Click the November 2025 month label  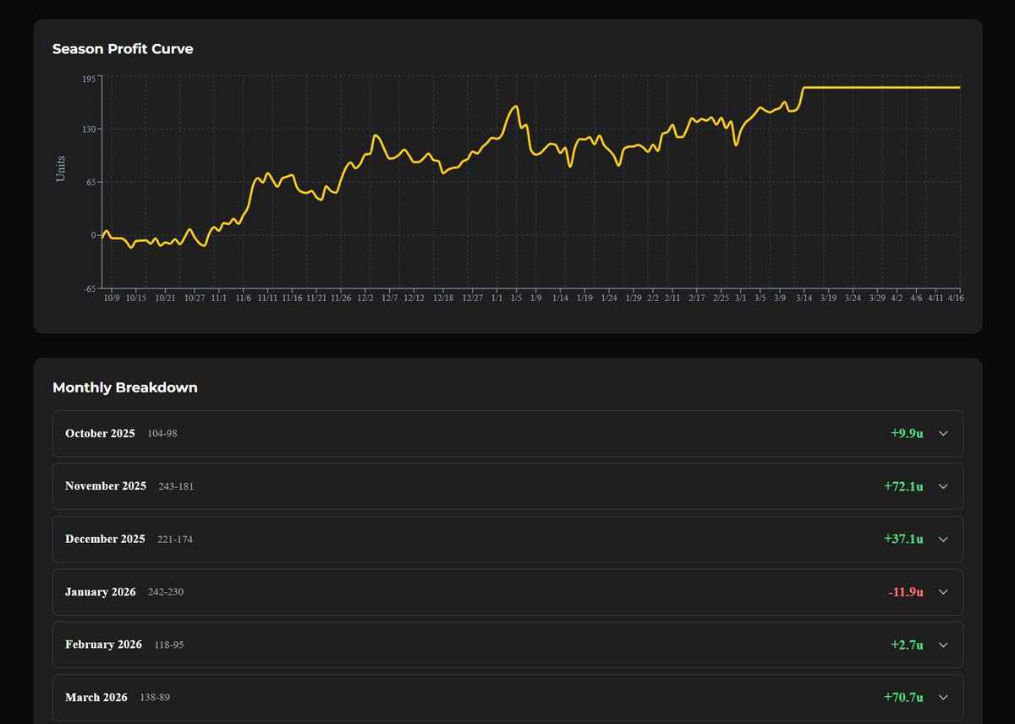106,486
